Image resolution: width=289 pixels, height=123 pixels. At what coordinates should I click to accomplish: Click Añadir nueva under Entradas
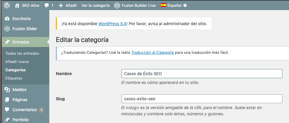pyautogui.click(x=17, y=62)
